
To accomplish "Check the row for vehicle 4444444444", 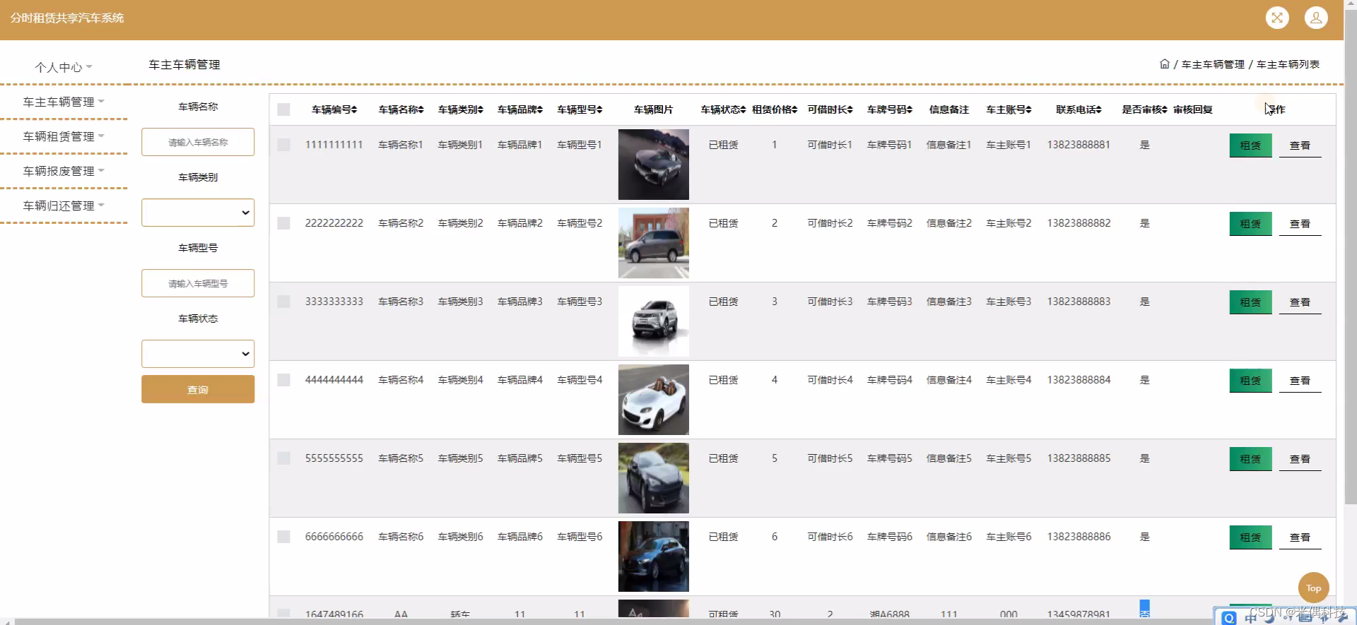I will point(283,380).
